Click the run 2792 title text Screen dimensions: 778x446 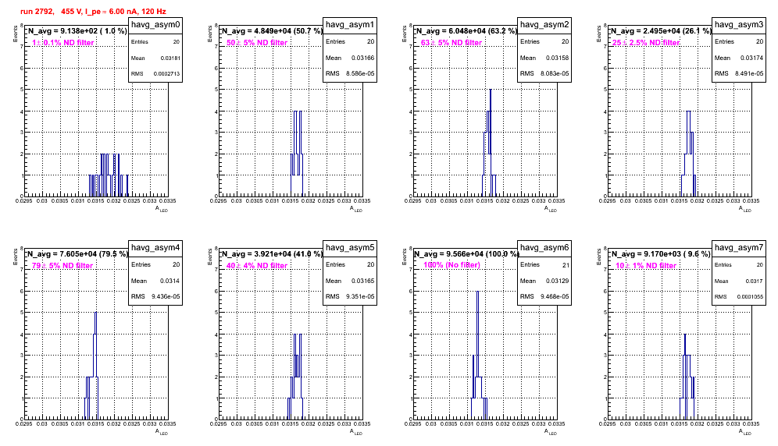(93, 12)
